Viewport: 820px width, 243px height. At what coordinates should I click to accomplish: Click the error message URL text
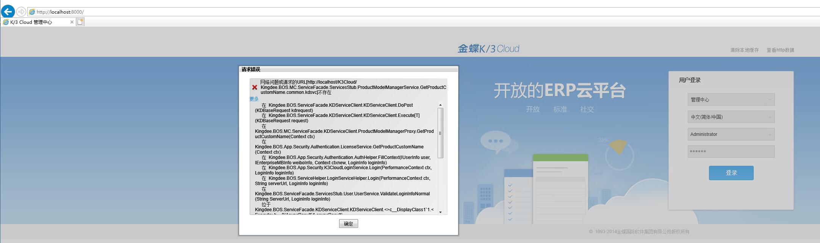353,87
